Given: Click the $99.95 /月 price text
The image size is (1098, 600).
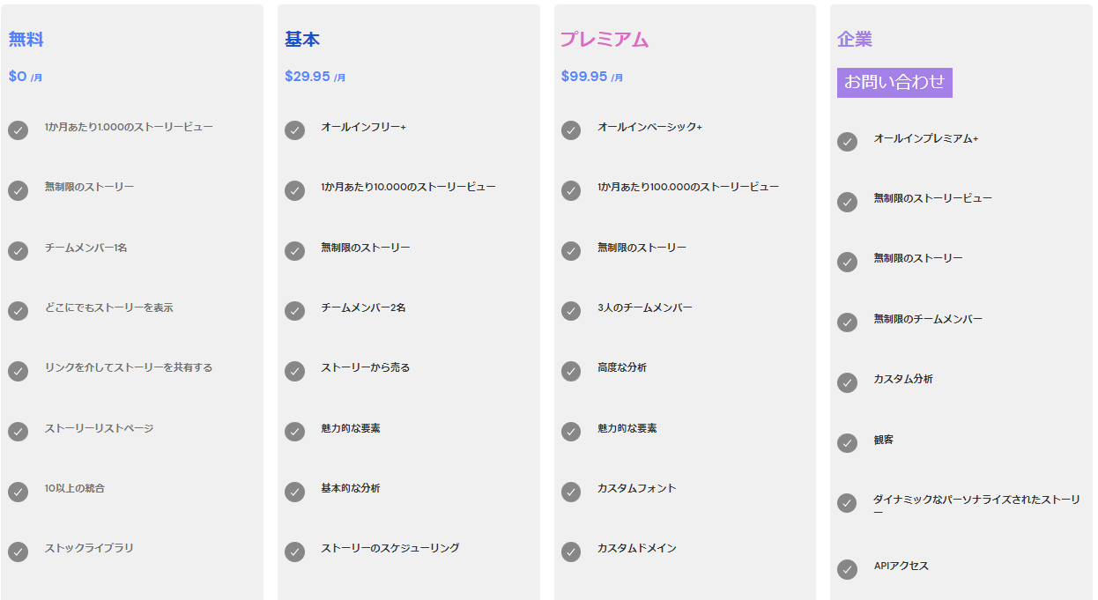Looking at the screenshot, I should 592,77.
